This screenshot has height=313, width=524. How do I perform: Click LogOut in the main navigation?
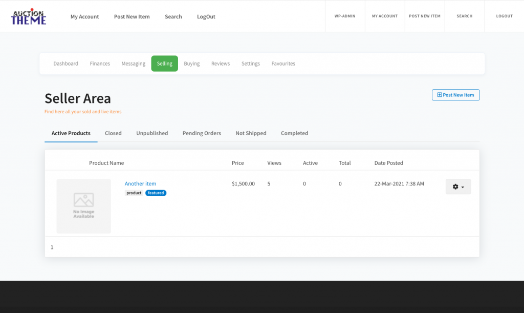[x=206, y=16]
